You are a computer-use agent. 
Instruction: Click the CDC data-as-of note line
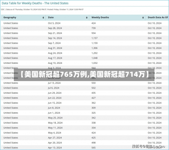tap(42, 10)
